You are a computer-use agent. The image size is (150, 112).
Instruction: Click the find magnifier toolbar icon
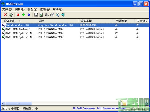(x=57, y=15)
